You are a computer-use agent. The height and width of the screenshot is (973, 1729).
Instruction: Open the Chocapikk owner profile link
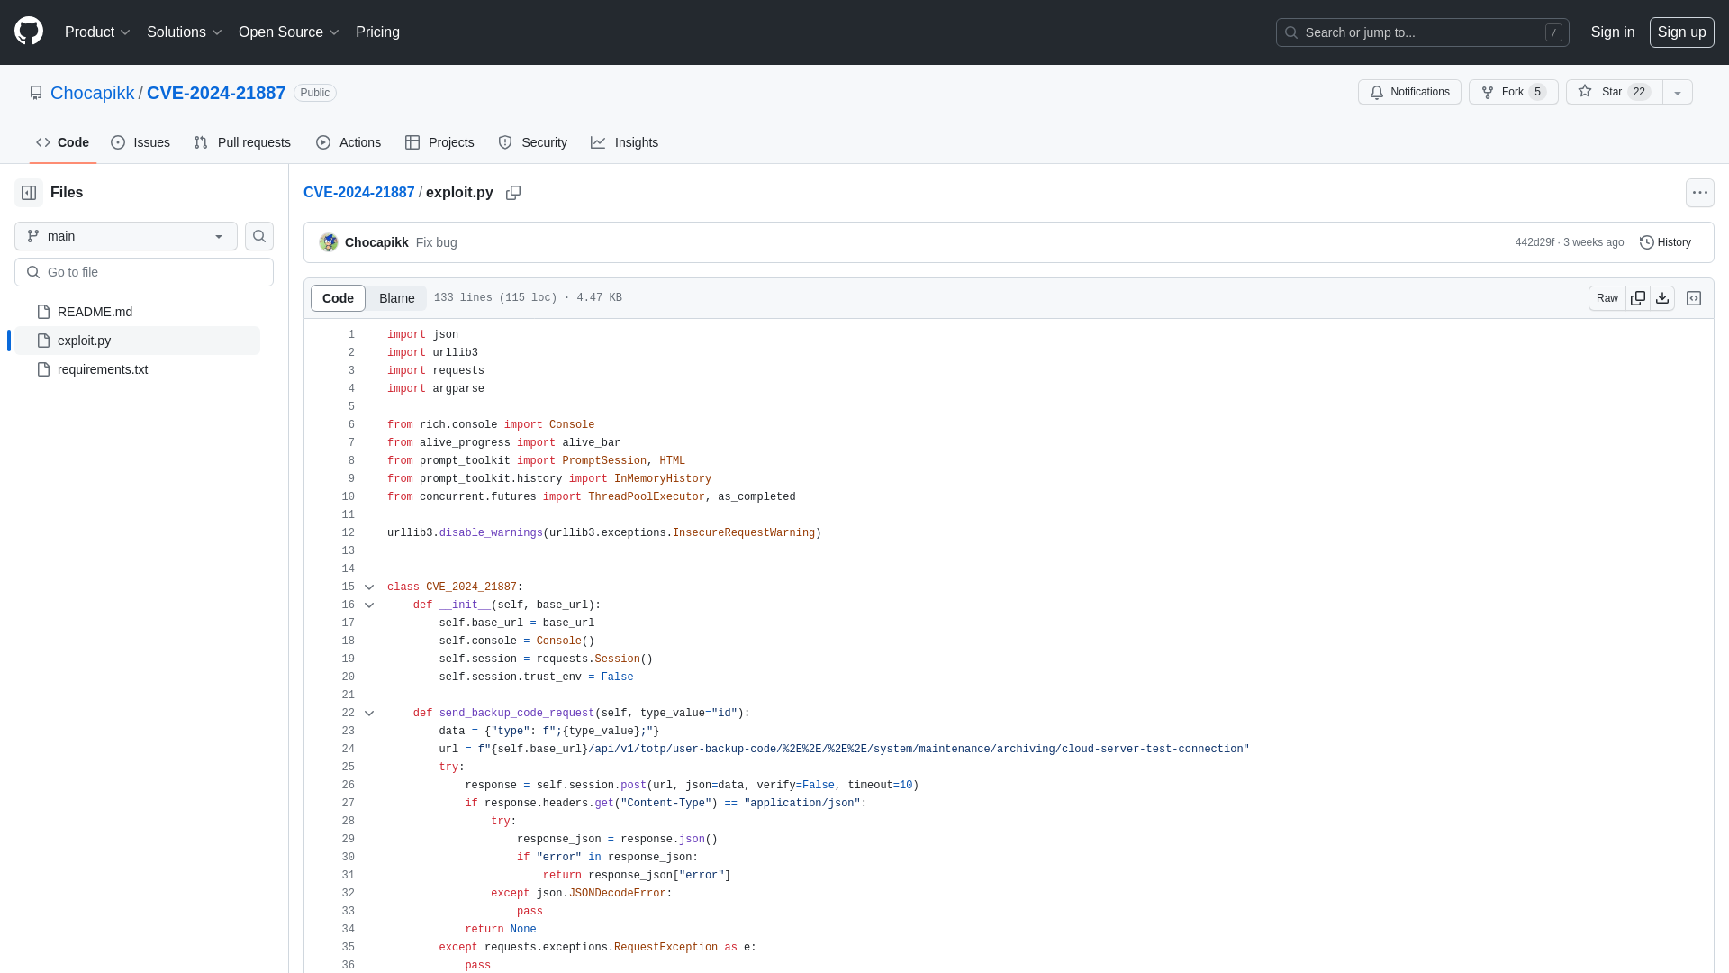[92, 93]
